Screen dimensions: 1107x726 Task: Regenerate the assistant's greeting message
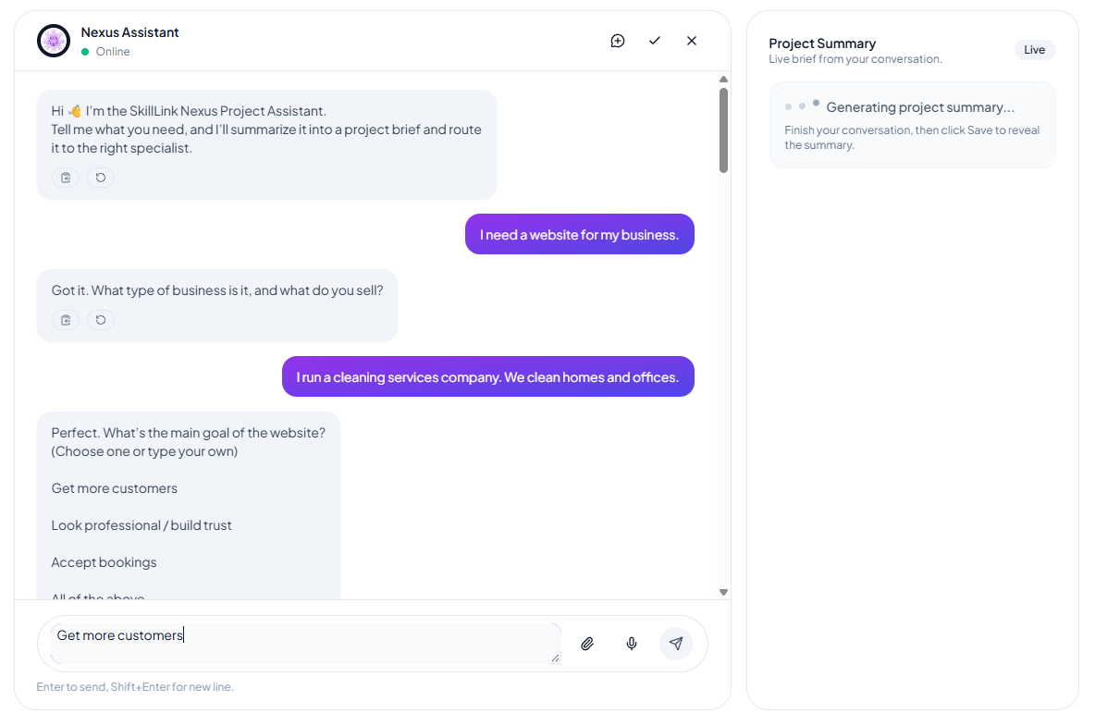pos(100,177)
